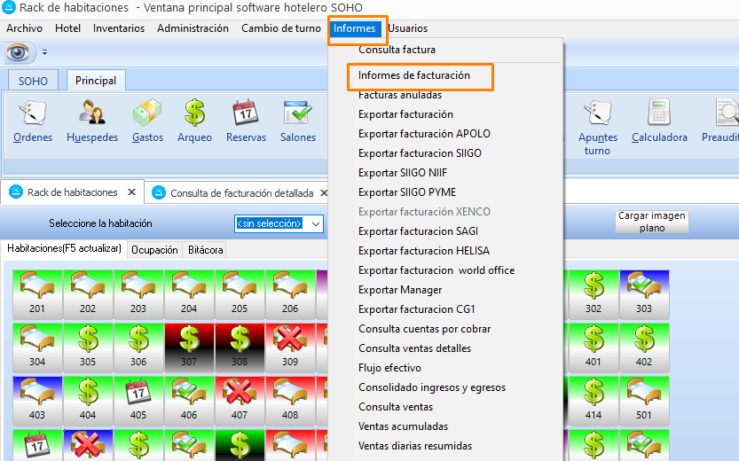Click the Arqueo dollar icon
The width and height of the screenshot is (739, 461).
(x=194, y=121)
